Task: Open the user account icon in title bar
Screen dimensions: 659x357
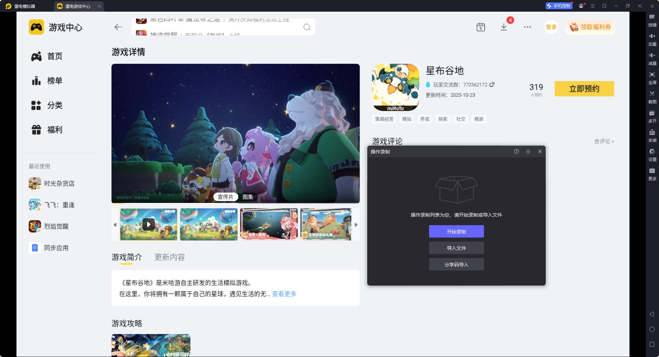Action: [x=581, y=6]
